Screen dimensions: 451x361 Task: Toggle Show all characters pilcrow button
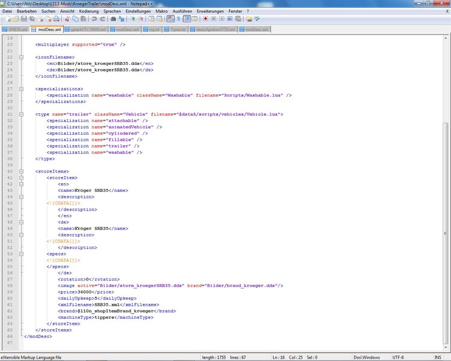179,19
